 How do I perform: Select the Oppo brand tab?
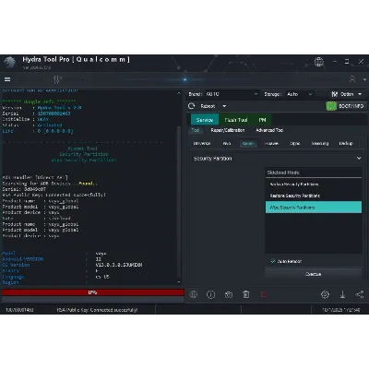click(x=295, y=144)
